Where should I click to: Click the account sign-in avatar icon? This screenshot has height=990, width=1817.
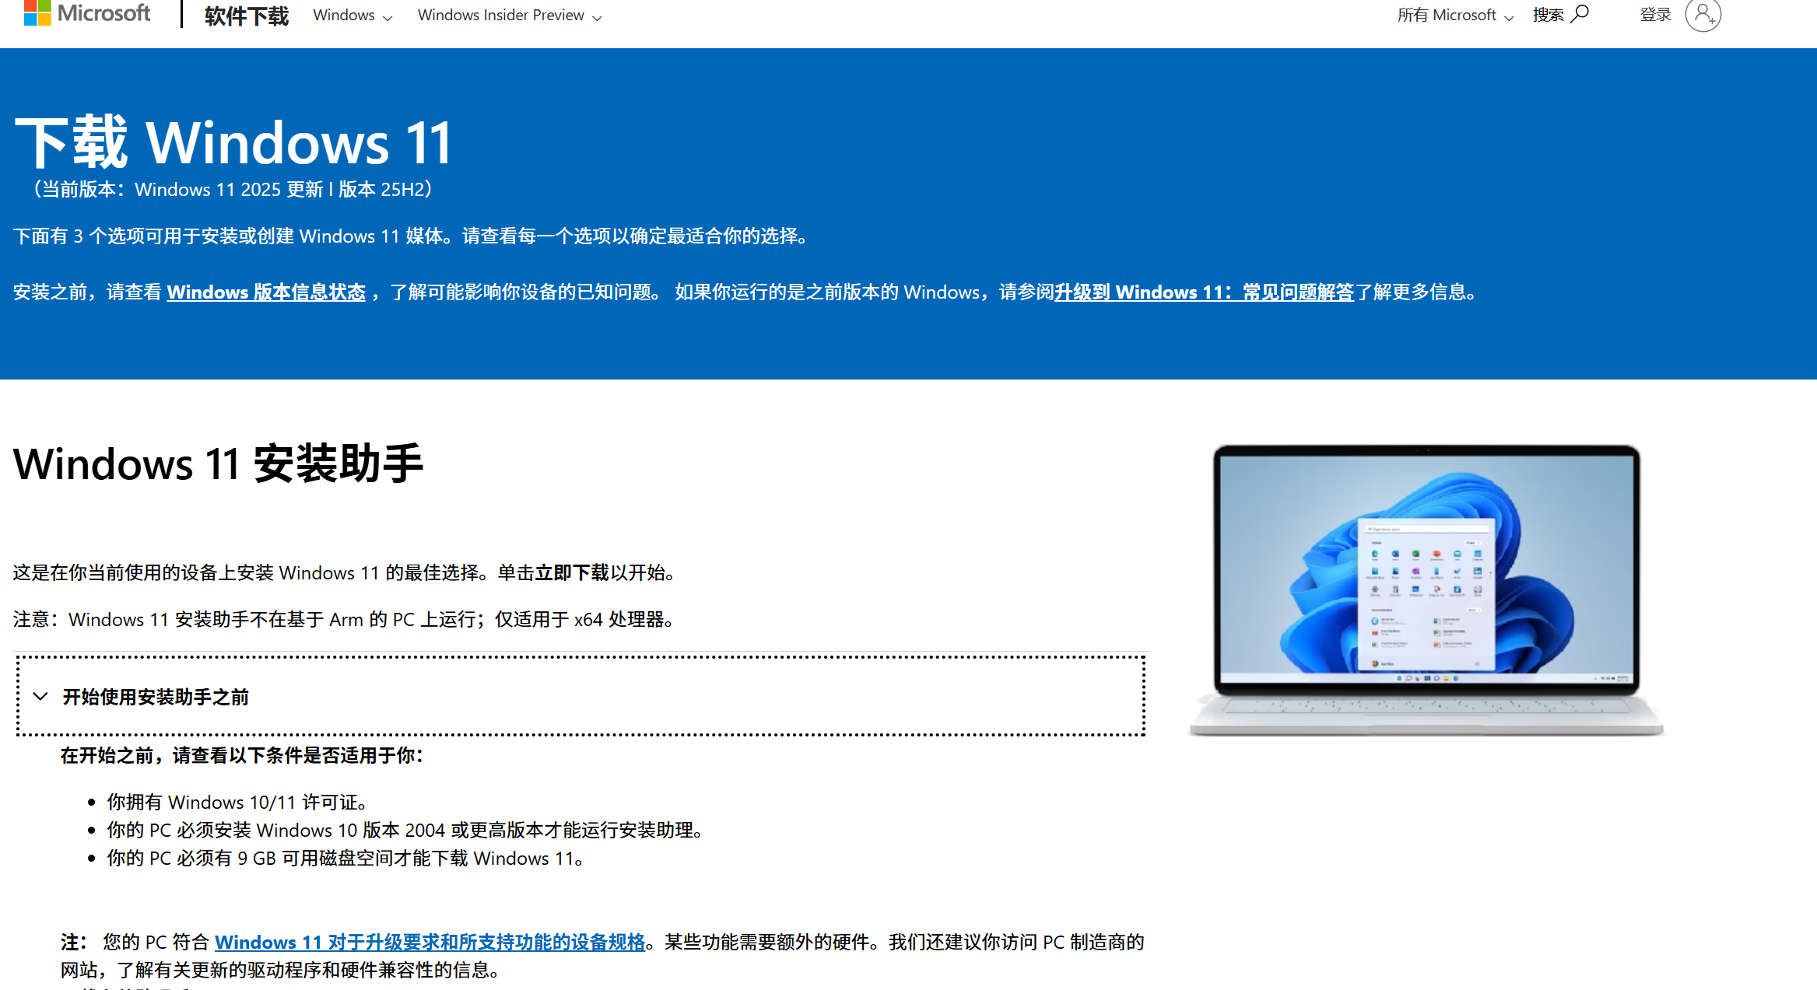(1703, 15)
